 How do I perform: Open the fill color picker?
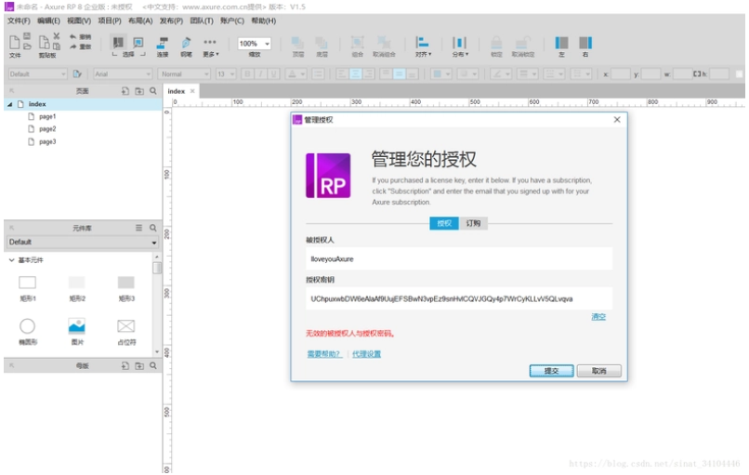(440, 74)
